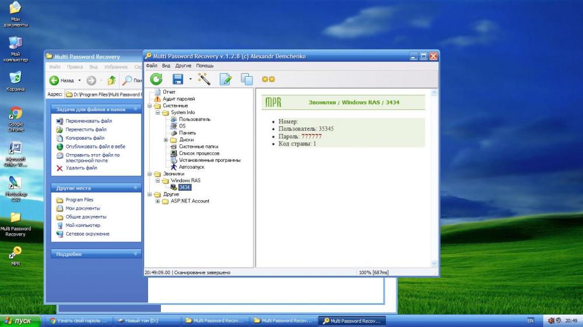Image resolution: width=583 pixels, height=327 pixels.
Task: Select Аудит паролей in the tree
Action: [x=178, y=99]
